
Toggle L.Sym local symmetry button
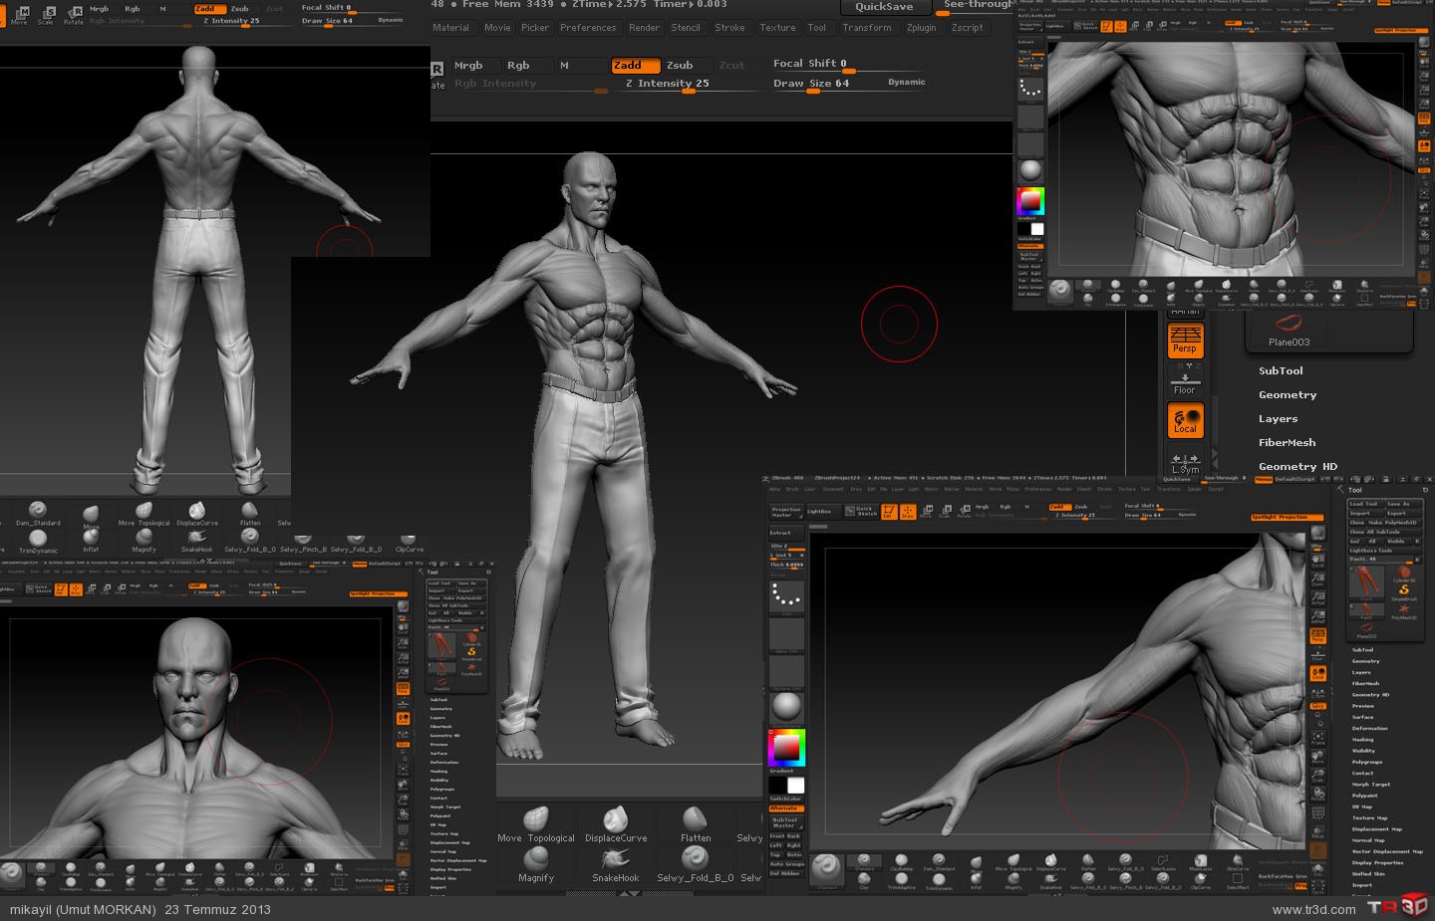[x=1185, y=463]
